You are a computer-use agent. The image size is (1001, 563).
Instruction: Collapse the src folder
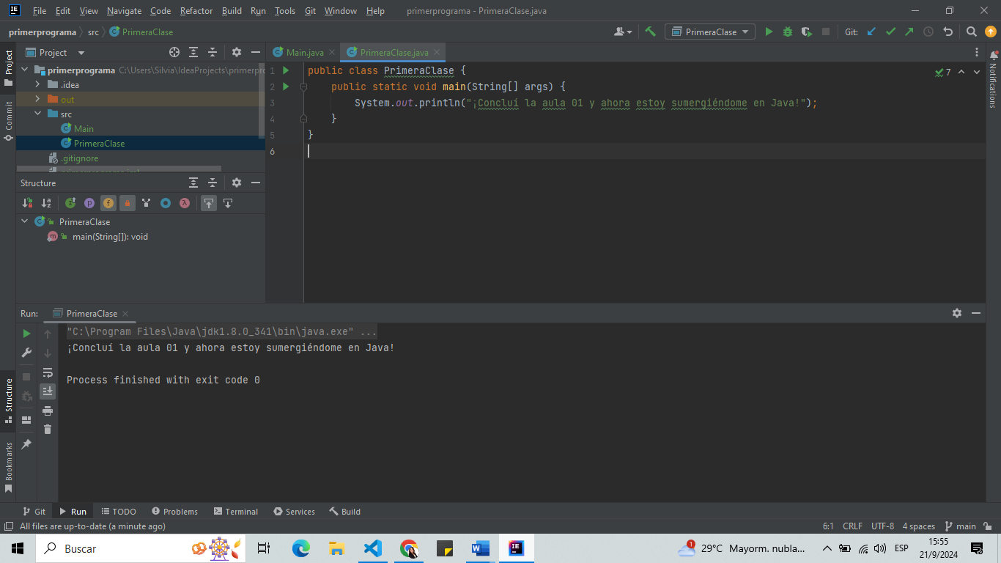point(38,114)
